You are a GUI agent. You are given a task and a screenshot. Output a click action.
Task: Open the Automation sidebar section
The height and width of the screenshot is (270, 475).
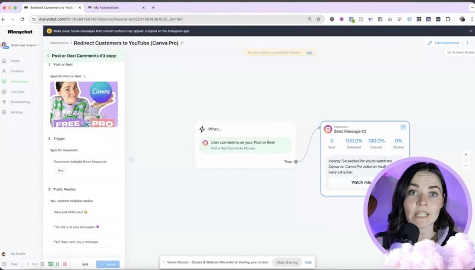[x=19, y=81]
